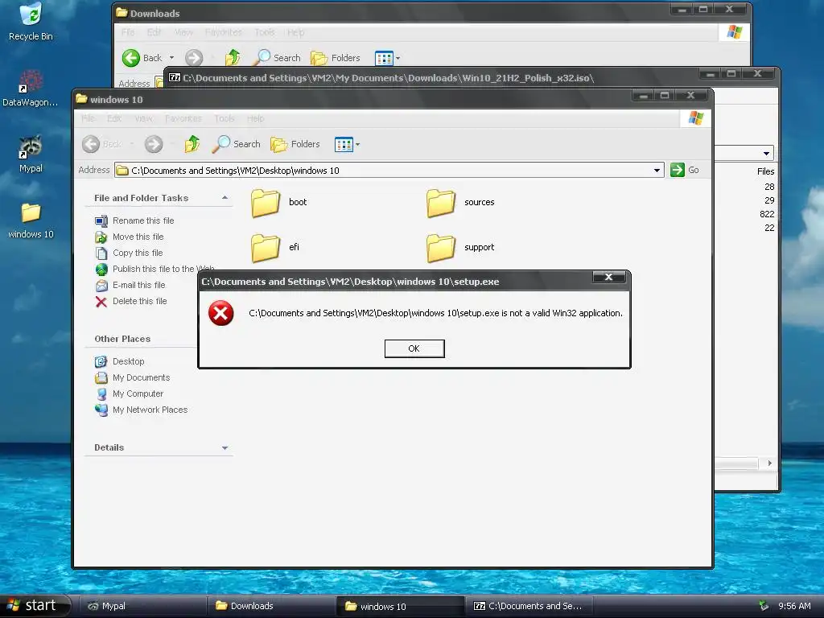The image size is (824, 618).
Task: Click scroll right arrow in 7-Zip window
Action: [769, 463]
